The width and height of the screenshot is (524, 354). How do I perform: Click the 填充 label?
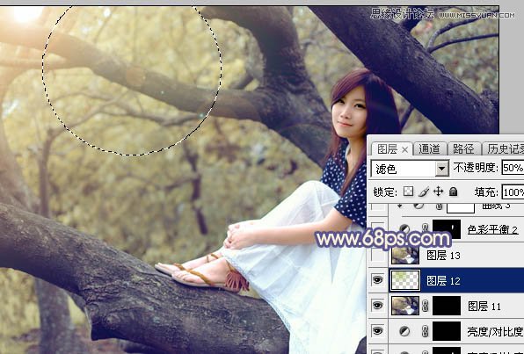click(486, 192)
